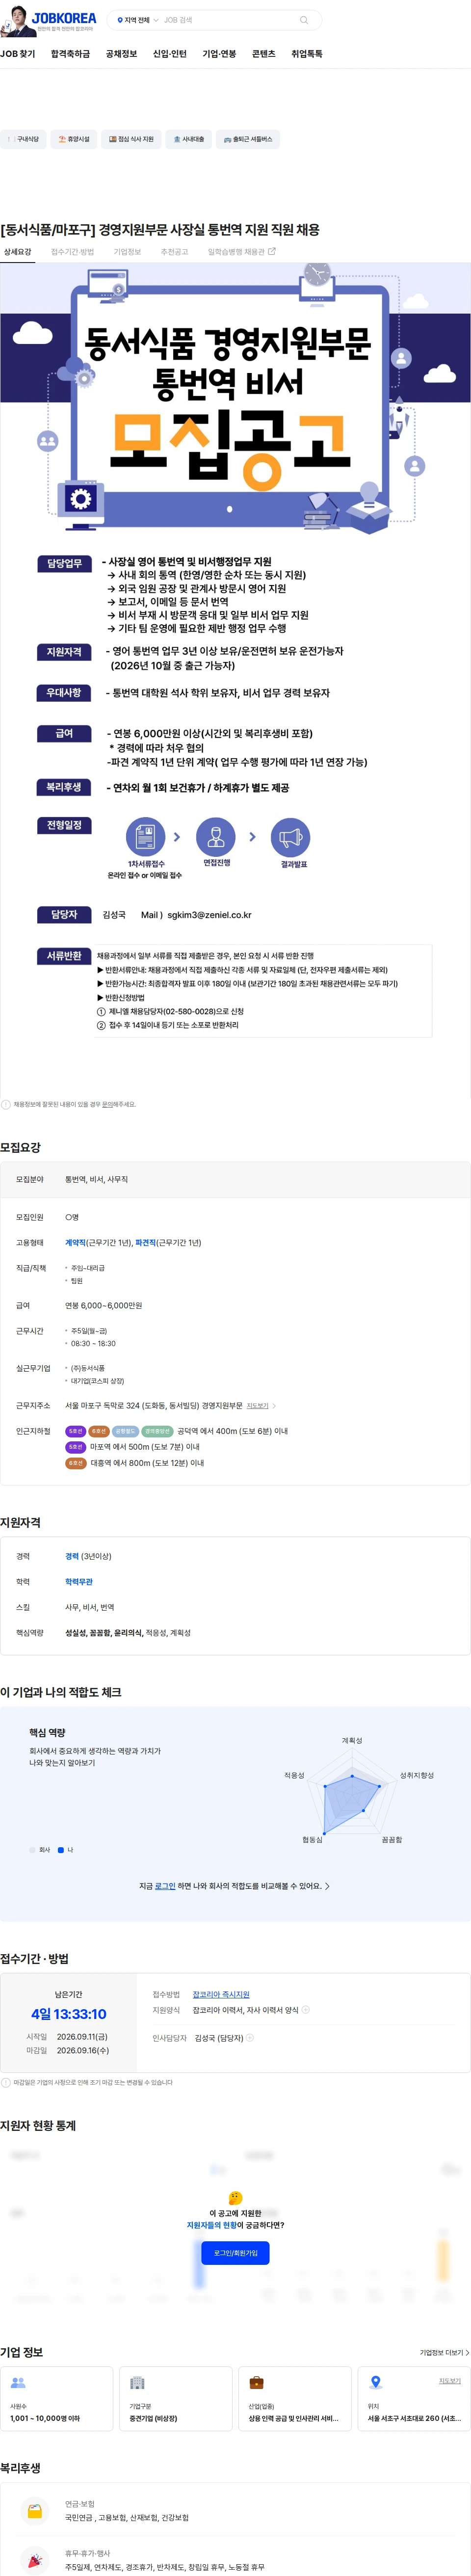Switch to the 상세요강 tab

(18, 252)
